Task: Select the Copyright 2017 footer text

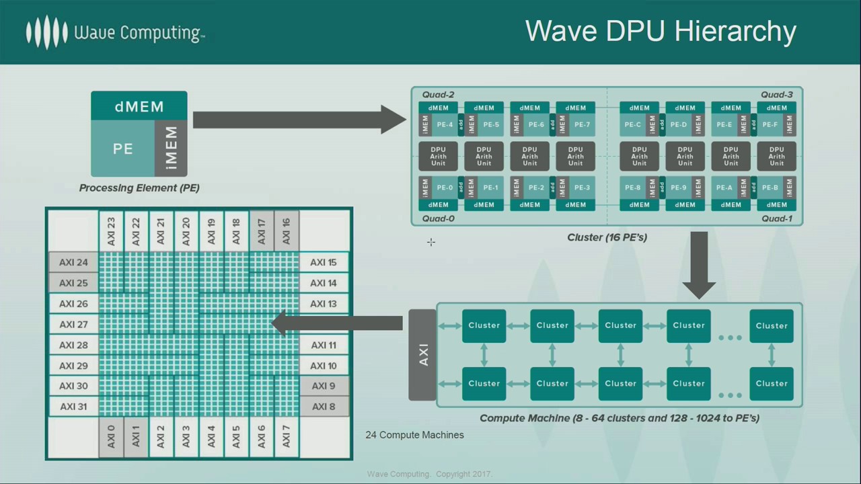Action: point(430,474)
